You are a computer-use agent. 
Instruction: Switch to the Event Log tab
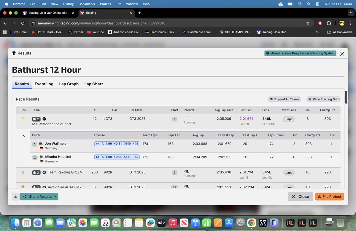coord(44,84)
